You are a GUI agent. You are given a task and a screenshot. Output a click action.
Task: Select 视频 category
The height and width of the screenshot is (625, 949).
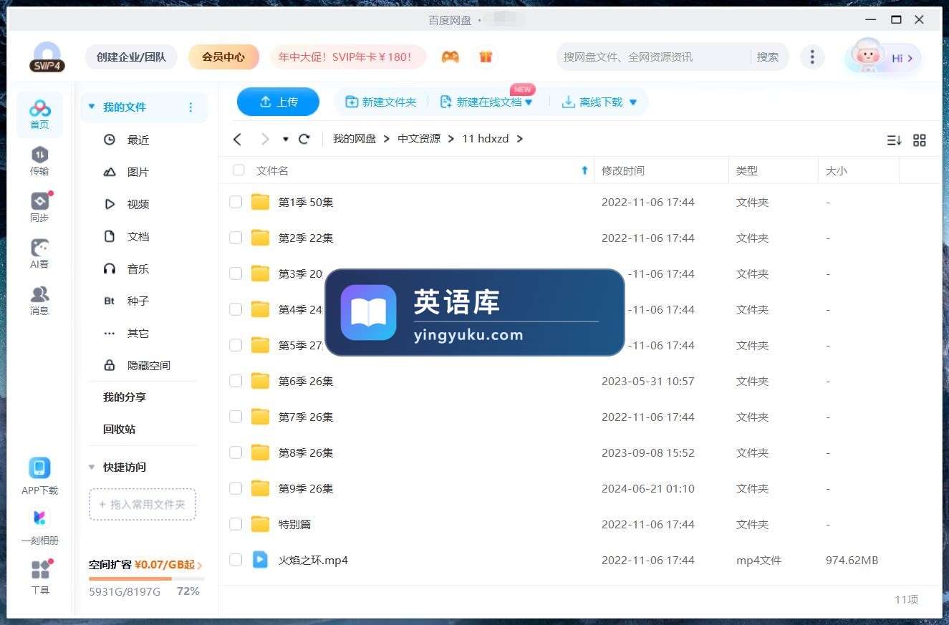(x=138, y=204)
